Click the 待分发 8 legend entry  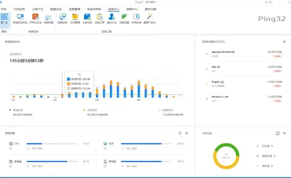(x=265, y=166)
